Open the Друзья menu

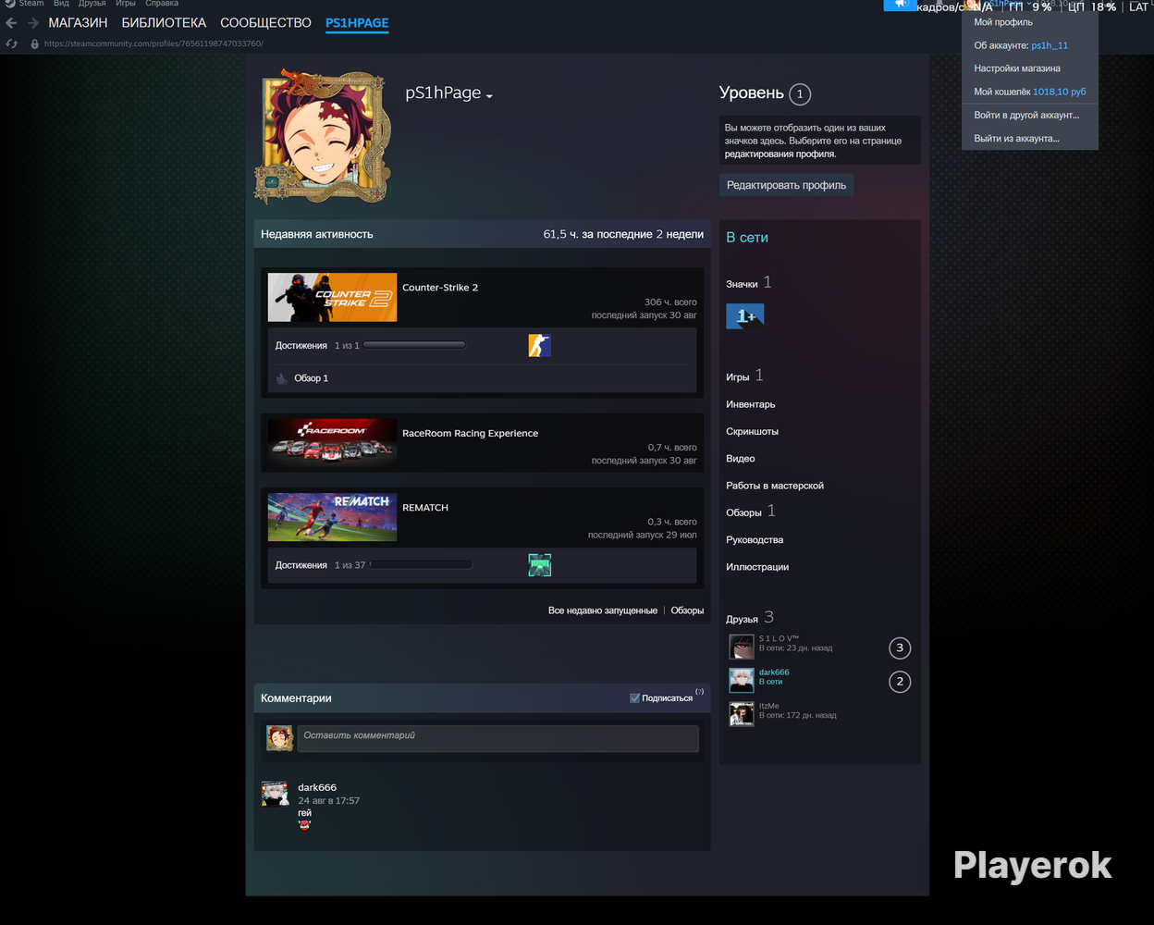click(92, 4)
